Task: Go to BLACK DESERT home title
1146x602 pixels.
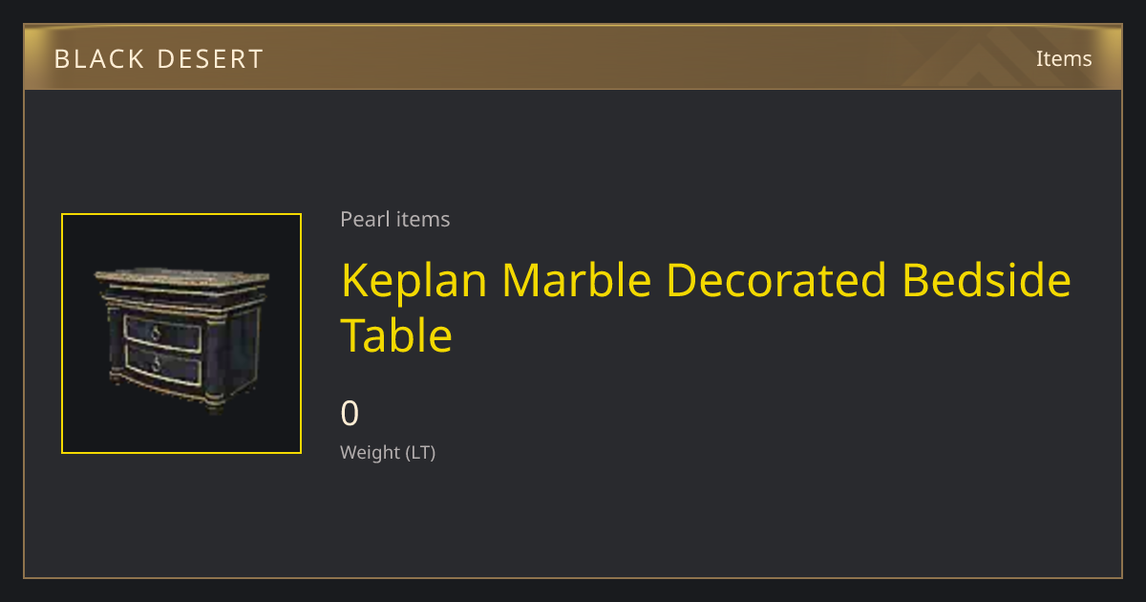Action: pos(159,59)
